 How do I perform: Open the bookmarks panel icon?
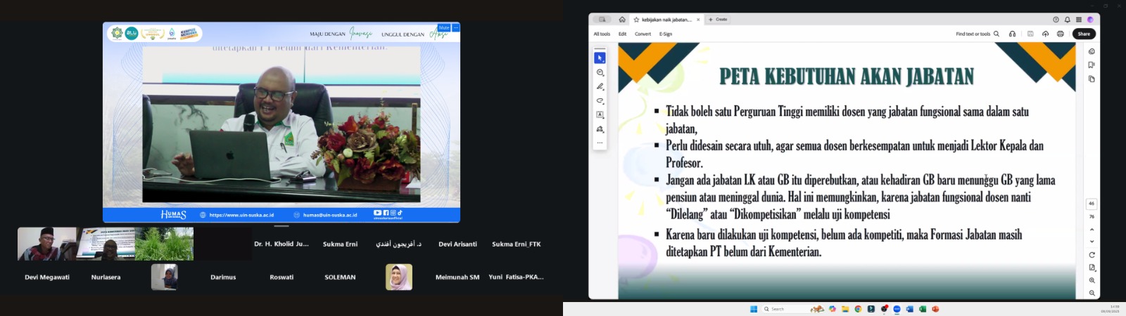tap(1092, 65)
